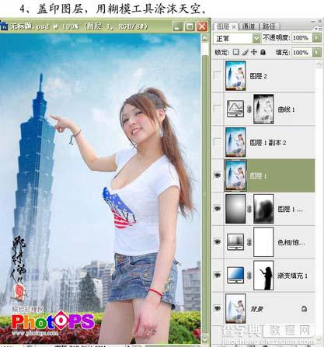The image size is (324, 347).
Task: Select the 曲线 1 layer mask thumbnail
Action: click(263, 109)
